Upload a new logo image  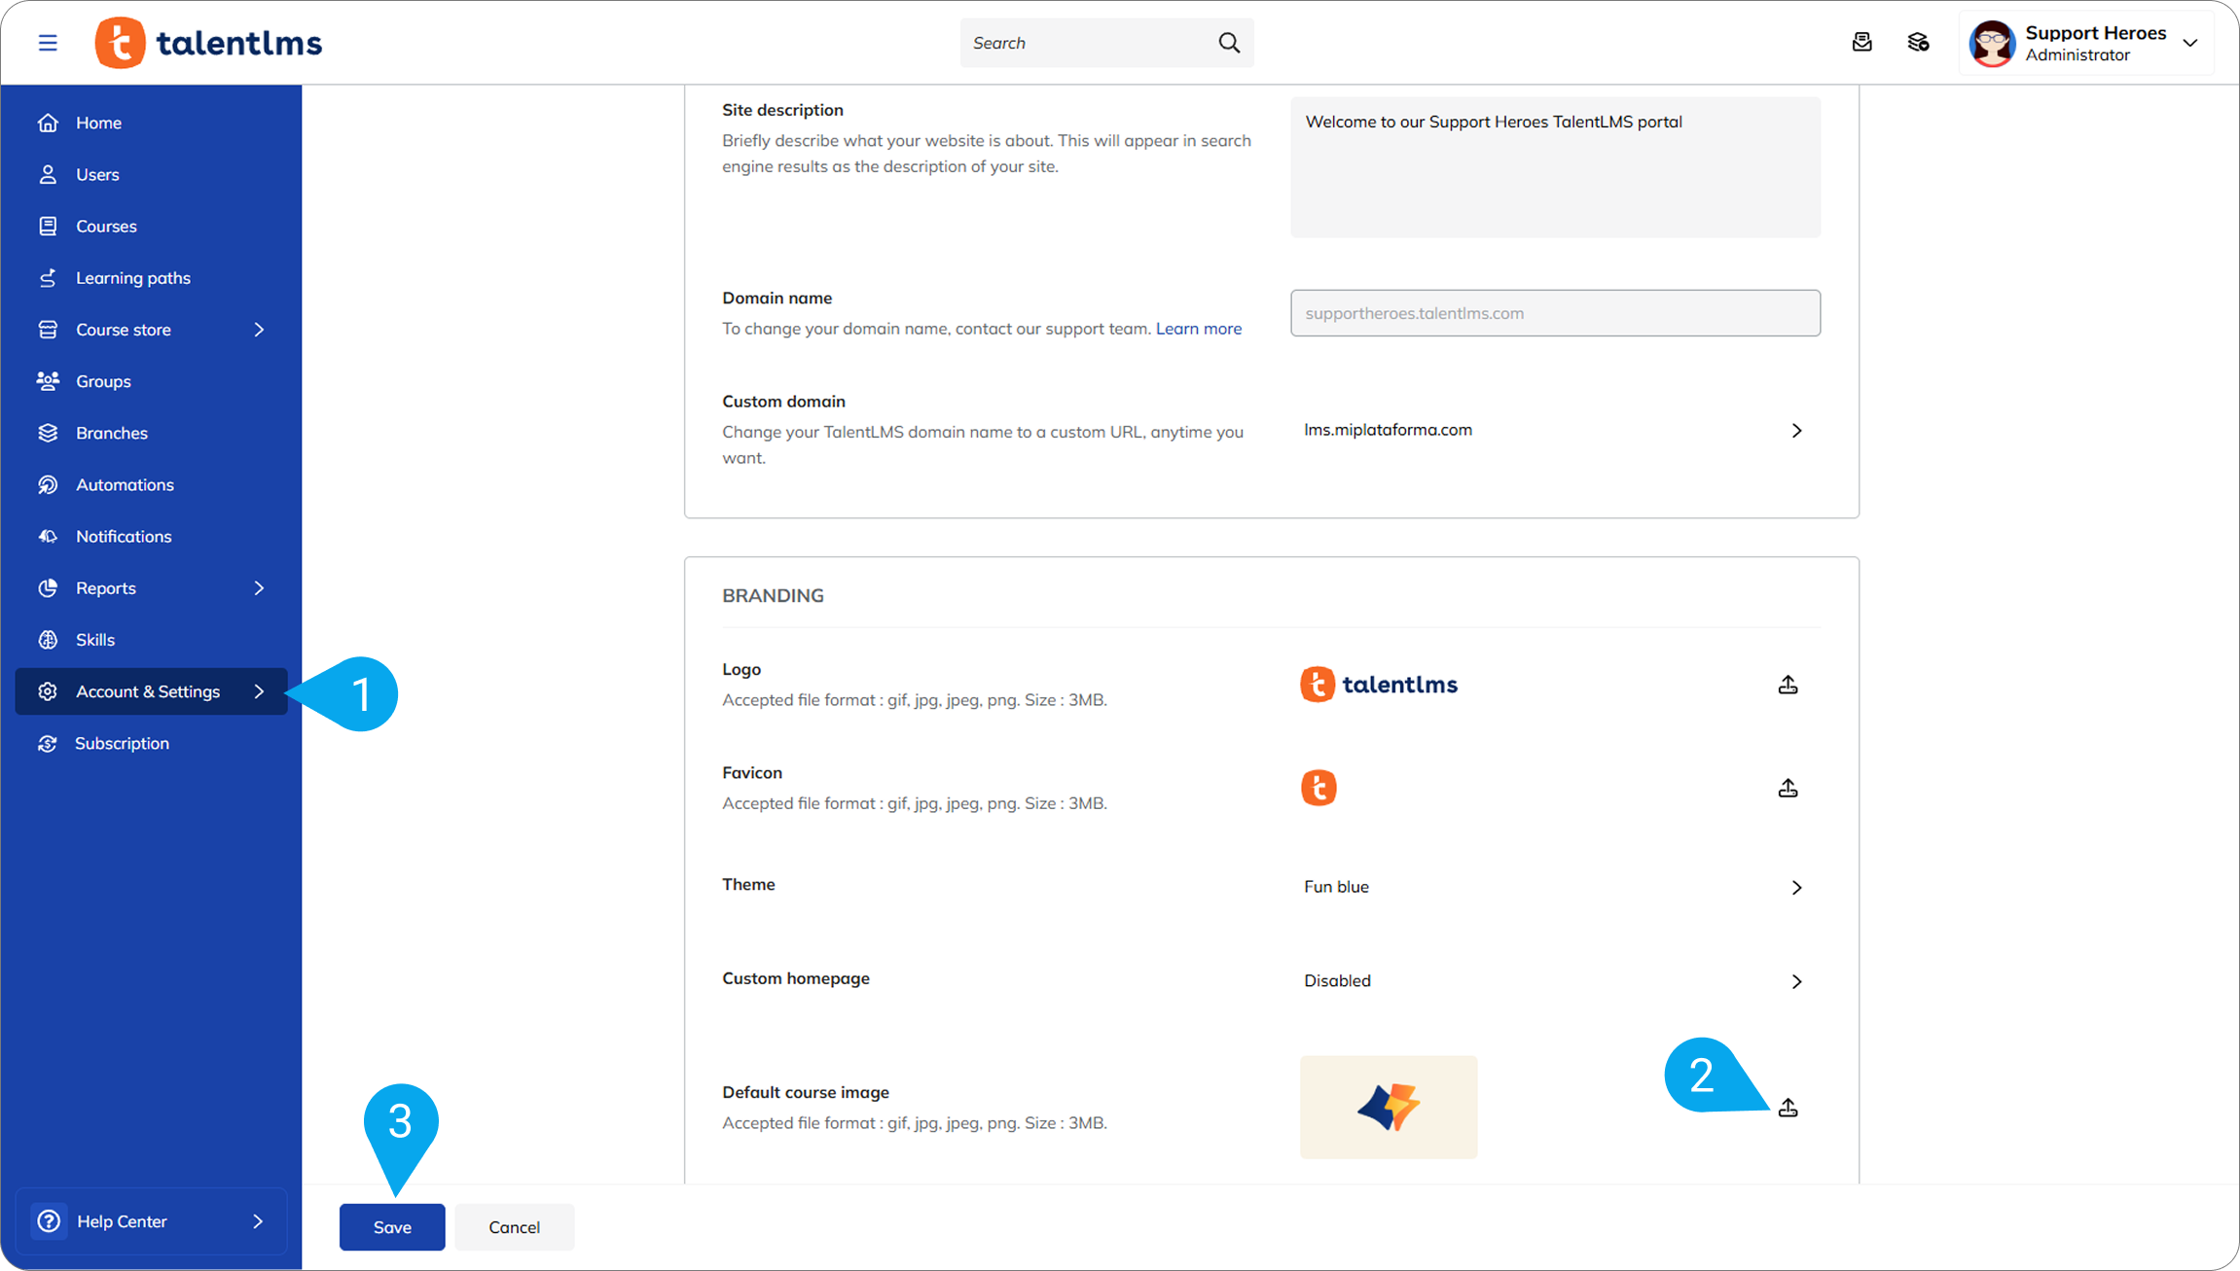coord(1788,685)
